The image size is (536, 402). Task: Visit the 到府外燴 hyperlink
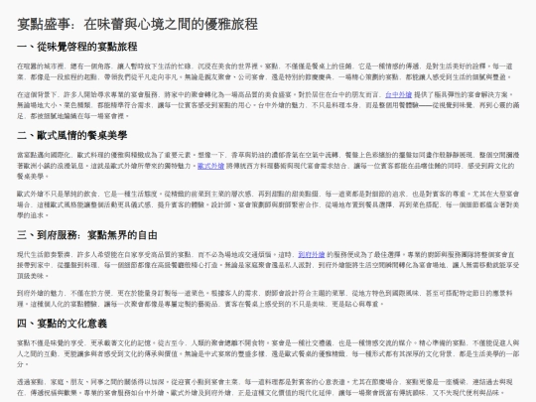[311, 254]
